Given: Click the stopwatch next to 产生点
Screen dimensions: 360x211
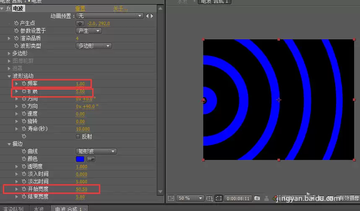Looking at the screenshot, I should [16, 23].
